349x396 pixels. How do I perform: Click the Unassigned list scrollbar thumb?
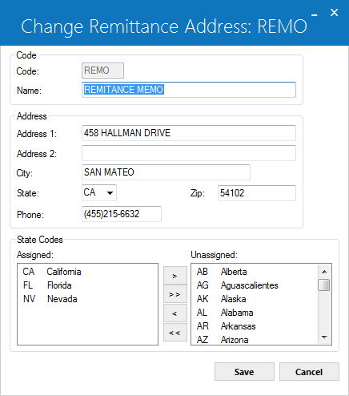[x=324, y=285]
